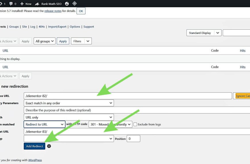This screenshot has width=250, height=164.
Task: Tick the Exclude from logs checkbox
Action: [x=135, y=124]
